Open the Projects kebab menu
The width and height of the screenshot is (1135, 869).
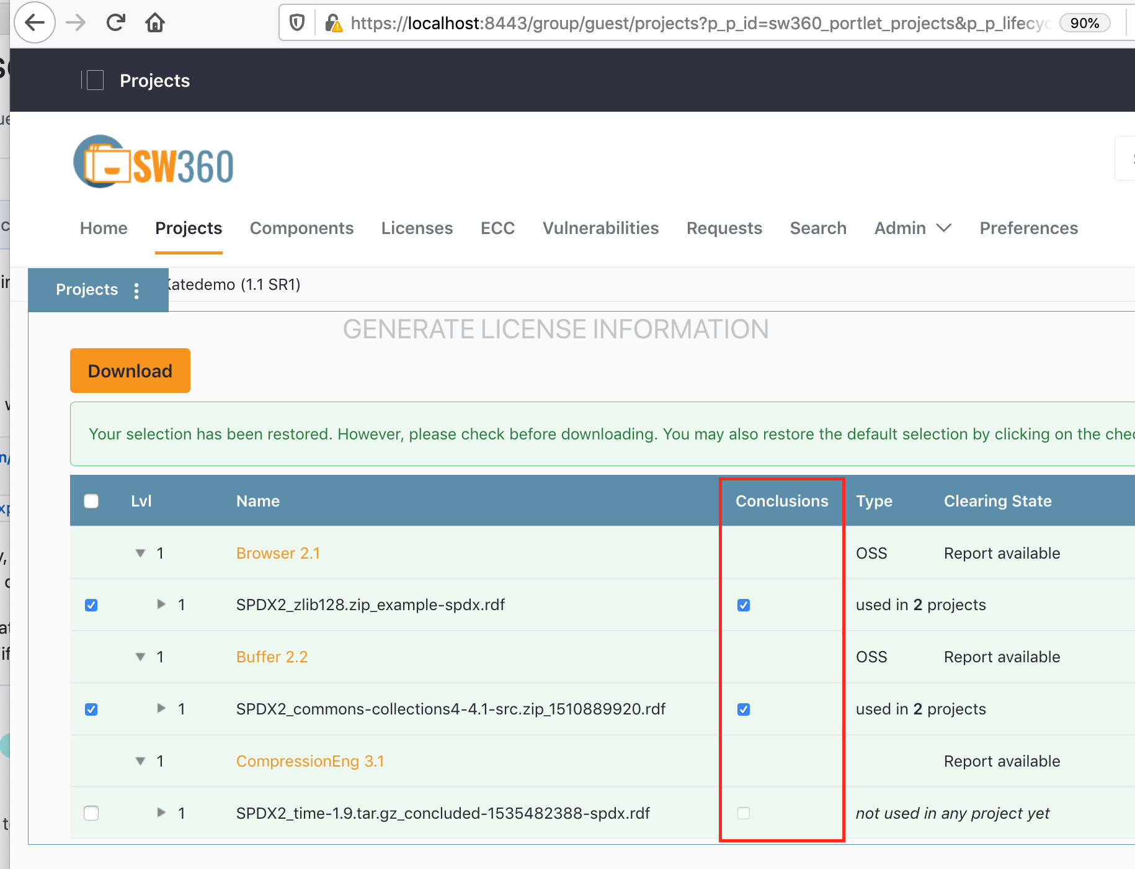[136, 290]
